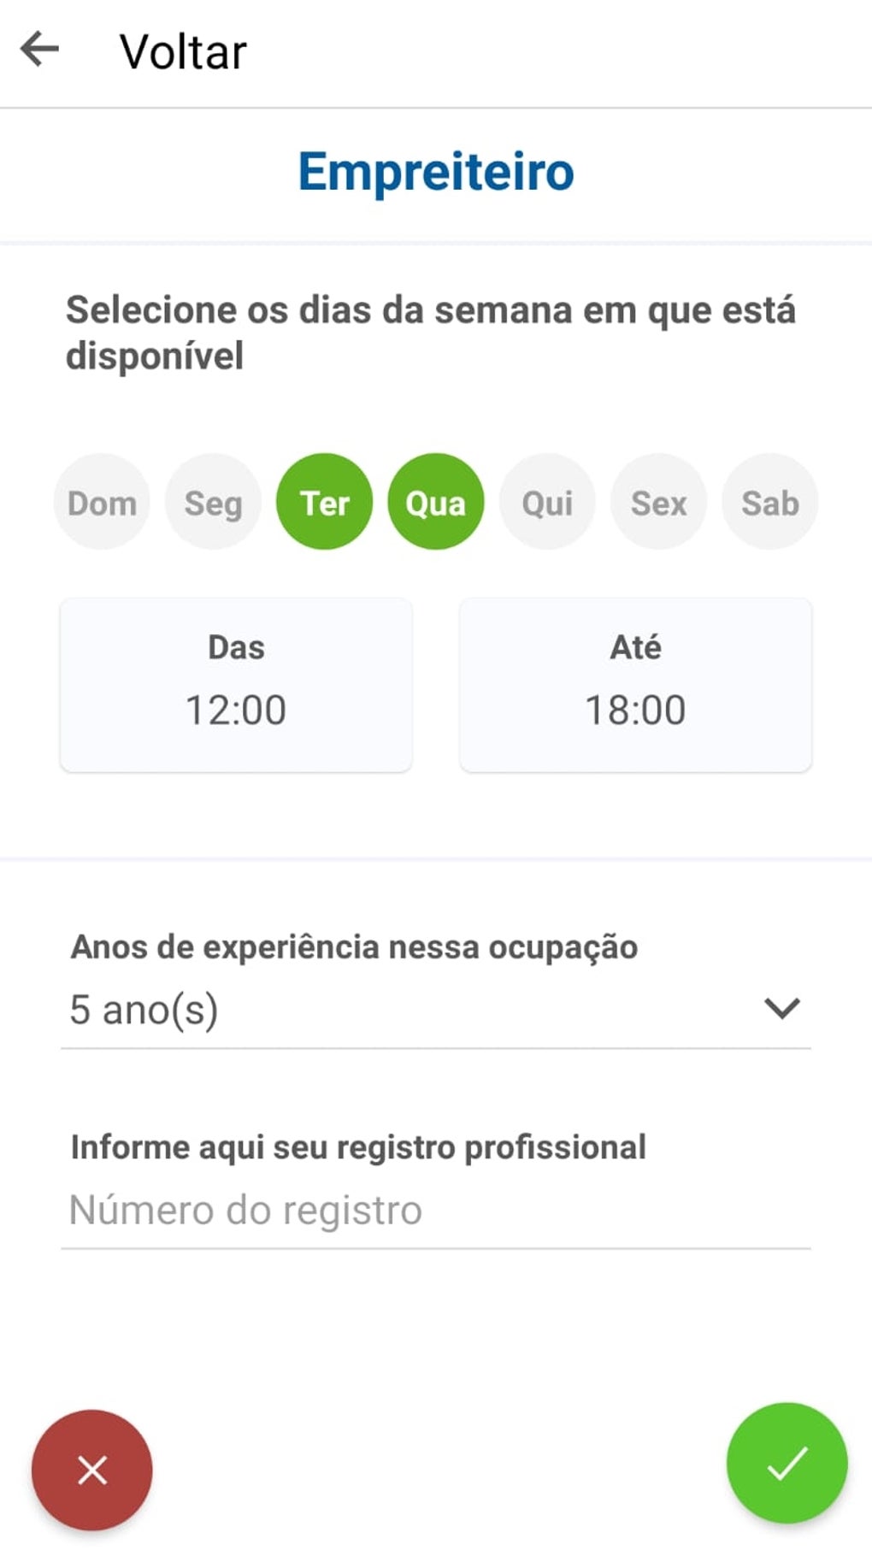The width and height of the screenshot is (872, 1550).
Task: Click Informe aqui seu registro profissional label
Action: [357, 1146]
